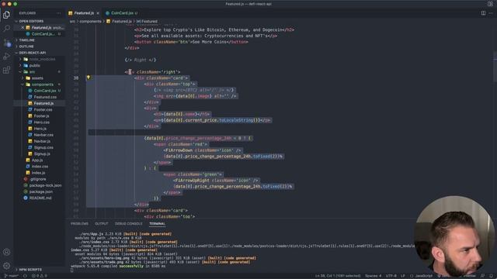Click the notifications bell in the status bar
Viewport: 497px width, 279px height.
click(x=491, y=276)
